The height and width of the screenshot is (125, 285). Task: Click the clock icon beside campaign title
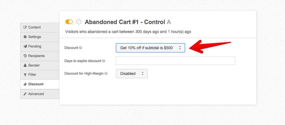tap(79, 22)
